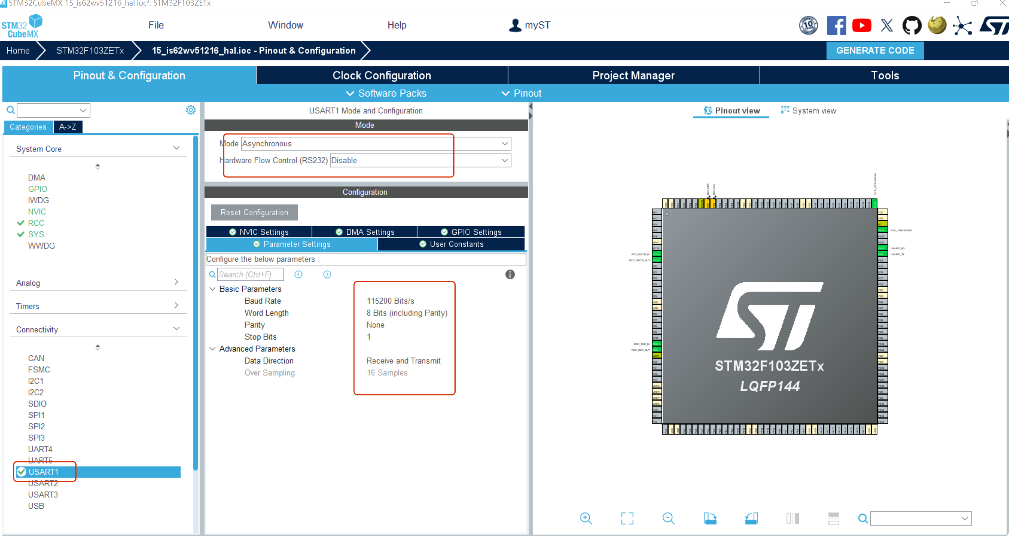Click Reset Configuration button
The height and width of the screenshot is (537, 1009).
pyautogui.click(x=254, y=212)
